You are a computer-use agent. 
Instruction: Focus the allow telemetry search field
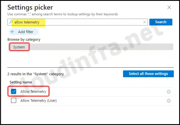[x=78, y=22]
